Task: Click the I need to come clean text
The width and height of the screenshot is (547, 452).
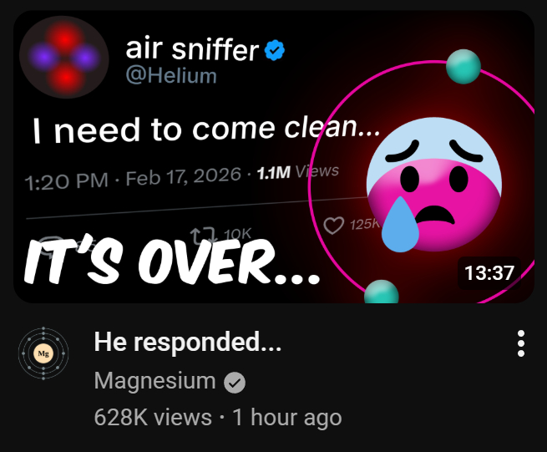Action: tap(206, 130)
